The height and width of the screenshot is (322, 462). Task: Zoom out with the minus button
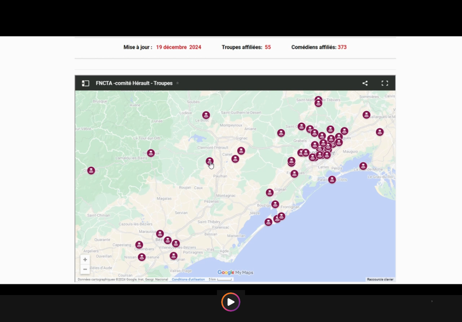(85, 269)
